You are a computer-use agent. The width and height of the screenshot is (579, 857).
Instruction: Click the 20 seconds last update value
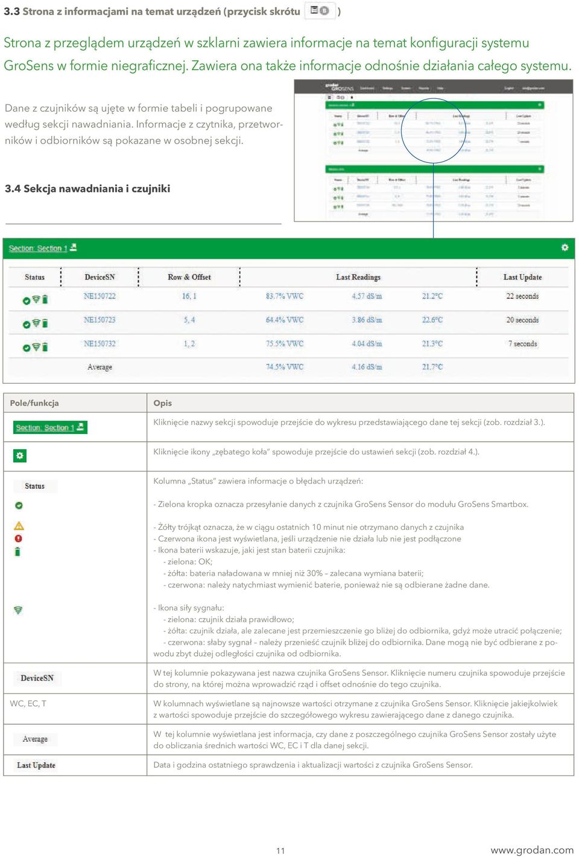522,320
